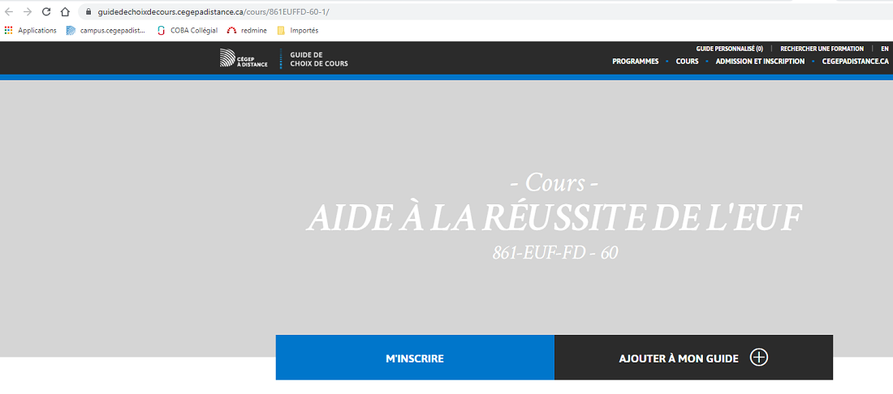Go to the CEGEPADISTANCE.CA link

[x=855, y=62]
